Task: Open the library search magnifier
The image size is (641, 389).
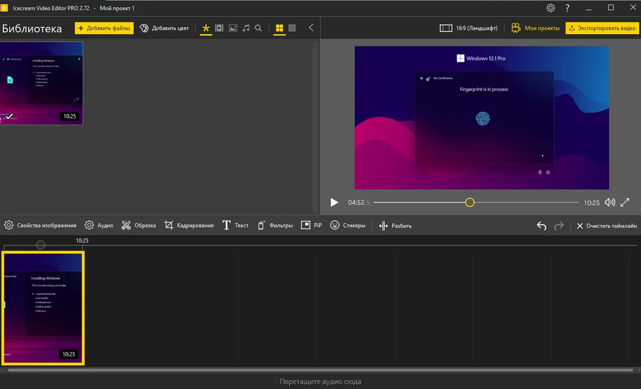Action: tap(259, 28)
